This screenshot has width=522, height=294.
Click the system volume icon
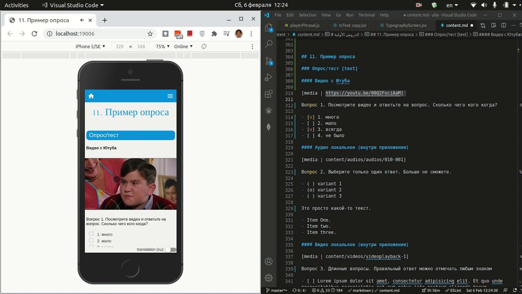[x=484, y=5]
